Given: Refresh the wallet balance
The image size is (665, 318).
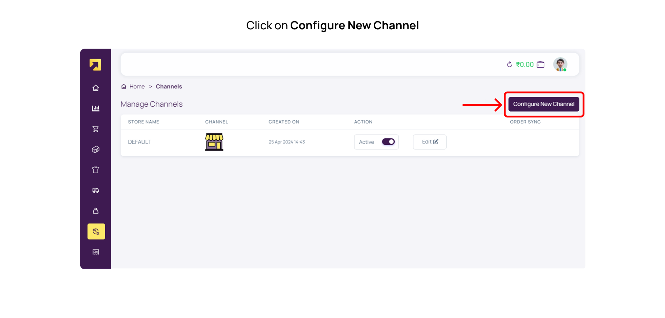Looking at the screenshot, I should click(x=509, y=65).
